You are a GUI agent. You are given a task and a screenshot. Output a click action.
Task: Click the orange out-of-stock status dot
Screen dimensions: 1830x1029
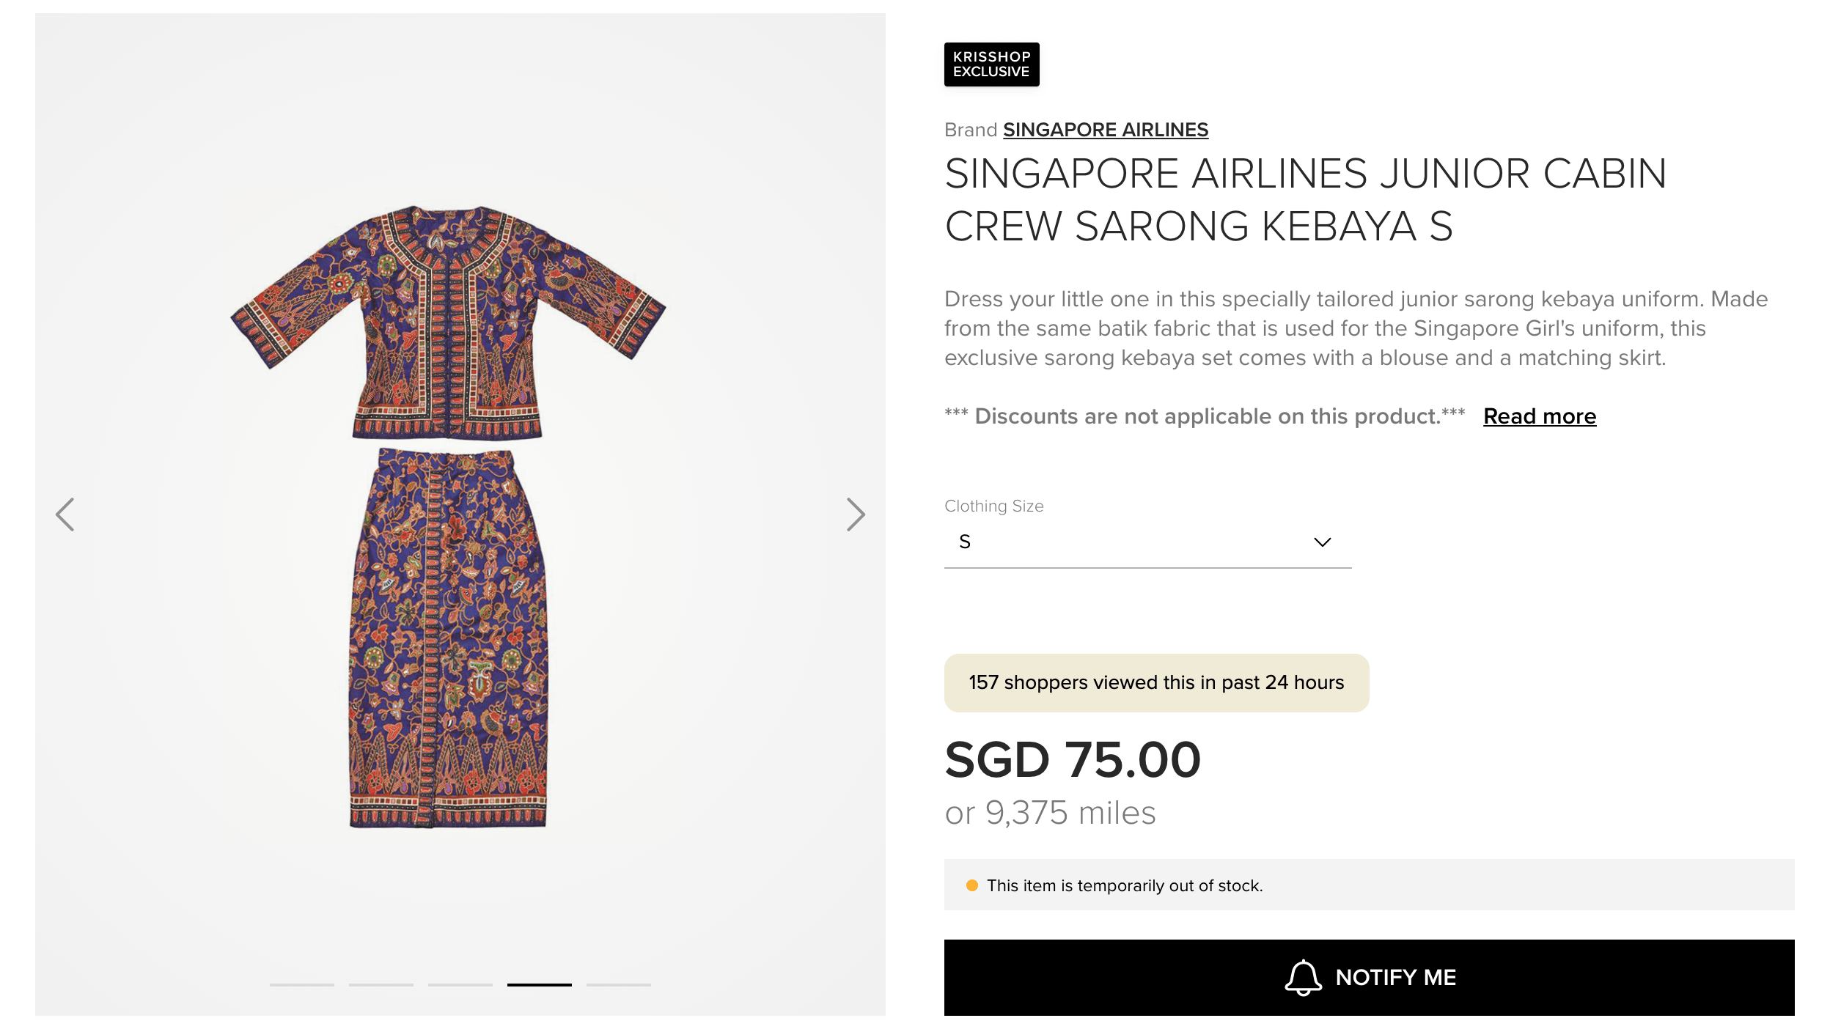pyautogui.click(x=972, y=885)
